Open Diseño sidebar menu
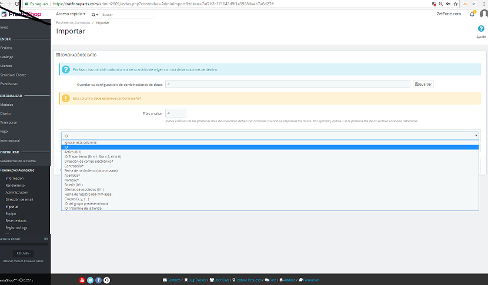 [x=5, y=113]
